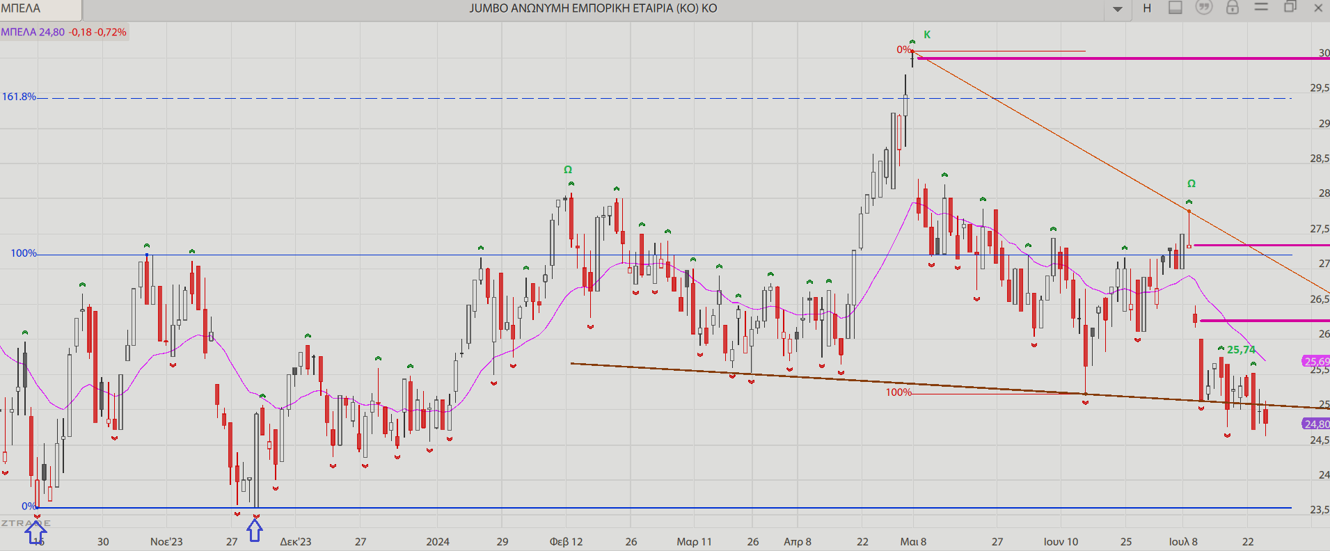Click the purple 24,80 price tag
The width and height of the screenshot is (1330, 551).
pos(1316,424)
